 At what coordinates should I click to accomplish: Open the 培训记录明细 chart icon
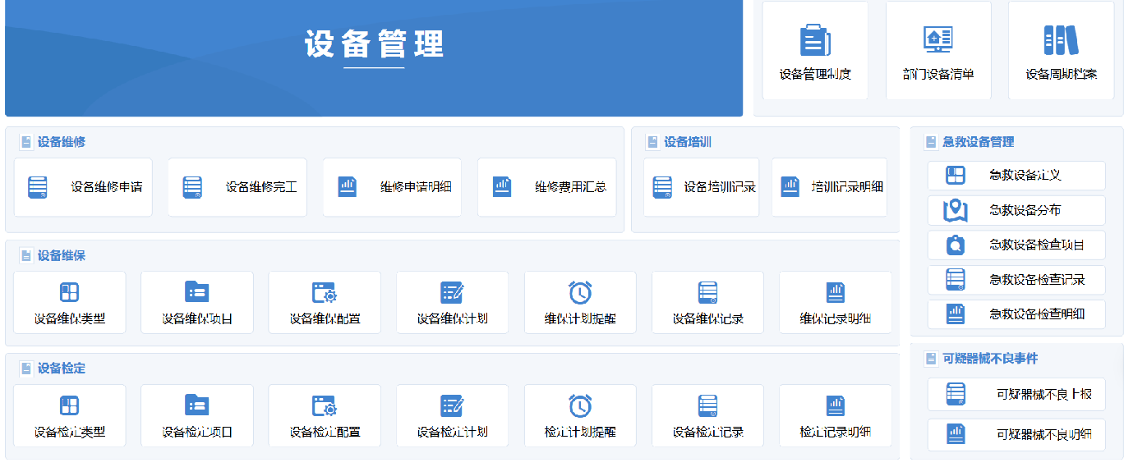tap(790, 187)
